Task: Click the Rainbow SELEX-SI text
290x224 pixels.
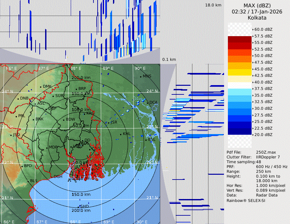Action: [246, 200]
